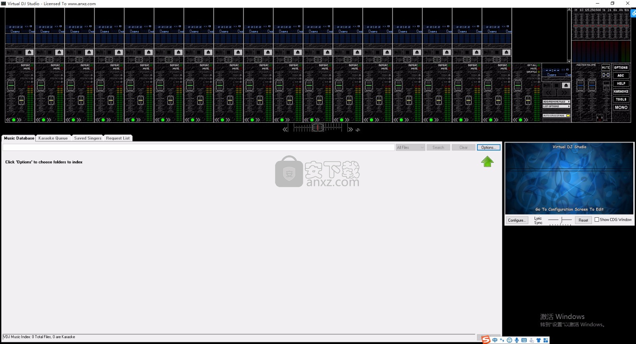Toggle SHUFFLE on the playlist deck

tap(533, 72)
